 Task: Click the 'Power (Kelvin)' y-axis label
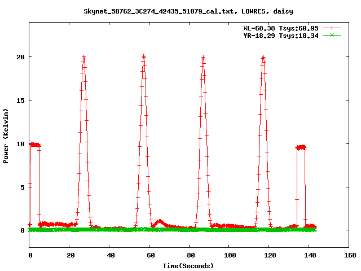pos(6,136)
